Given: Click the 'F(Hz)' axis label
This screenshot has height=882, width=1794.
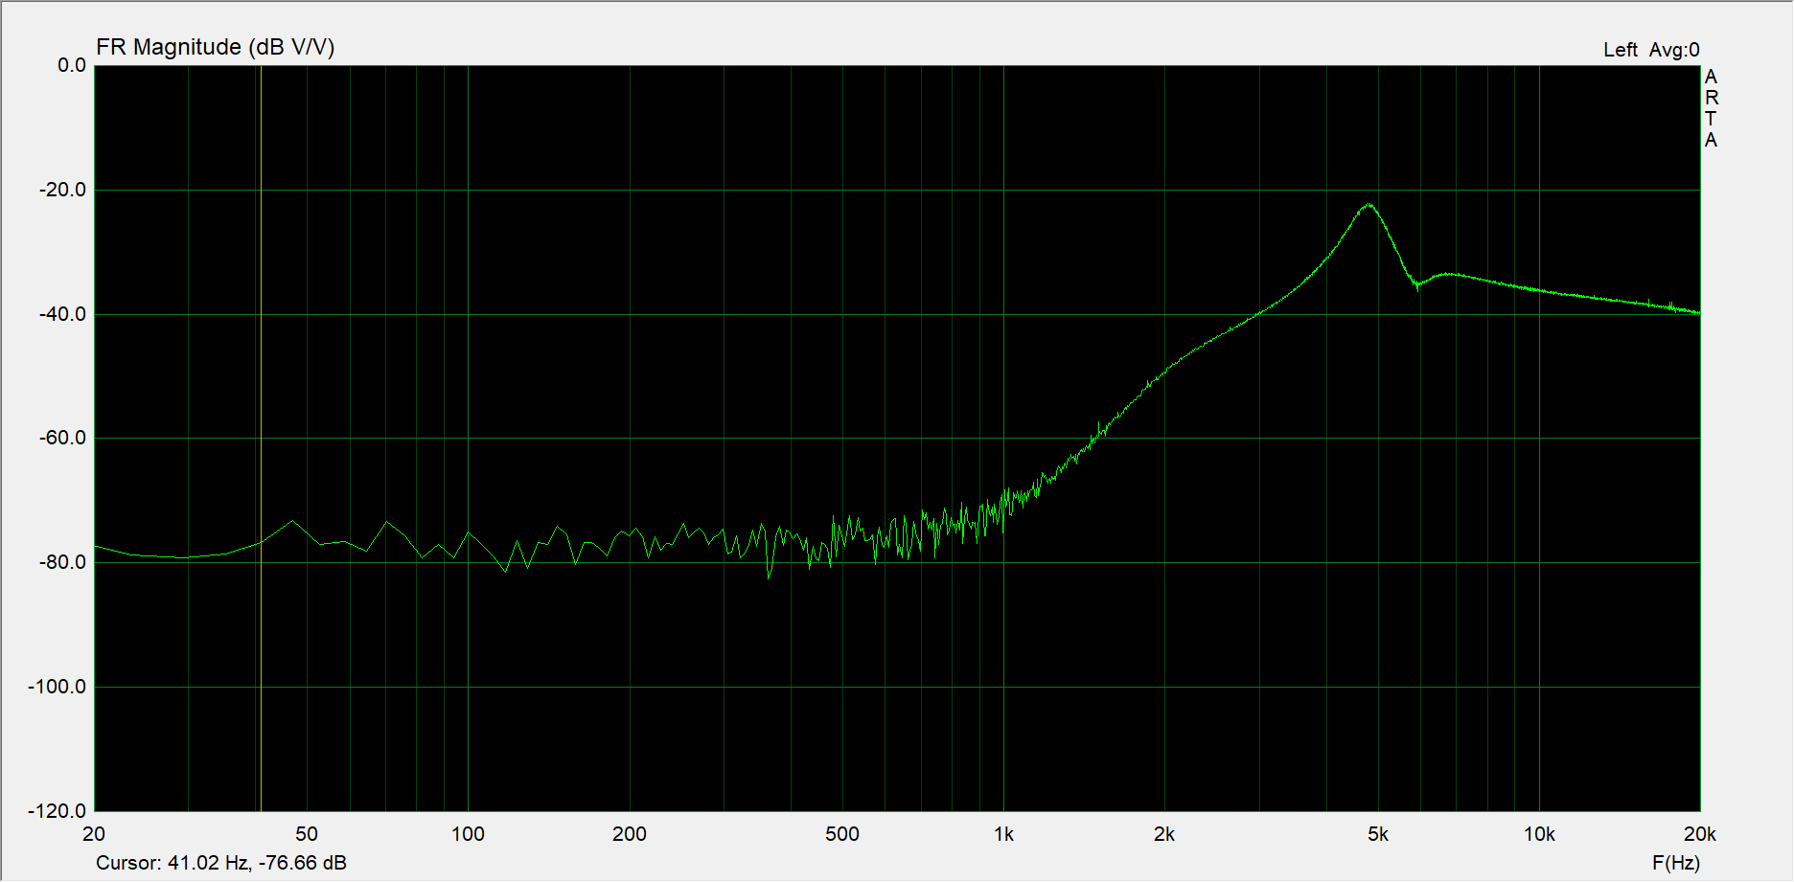Looking at the screenshot, I should click(x=1676, y=863).
